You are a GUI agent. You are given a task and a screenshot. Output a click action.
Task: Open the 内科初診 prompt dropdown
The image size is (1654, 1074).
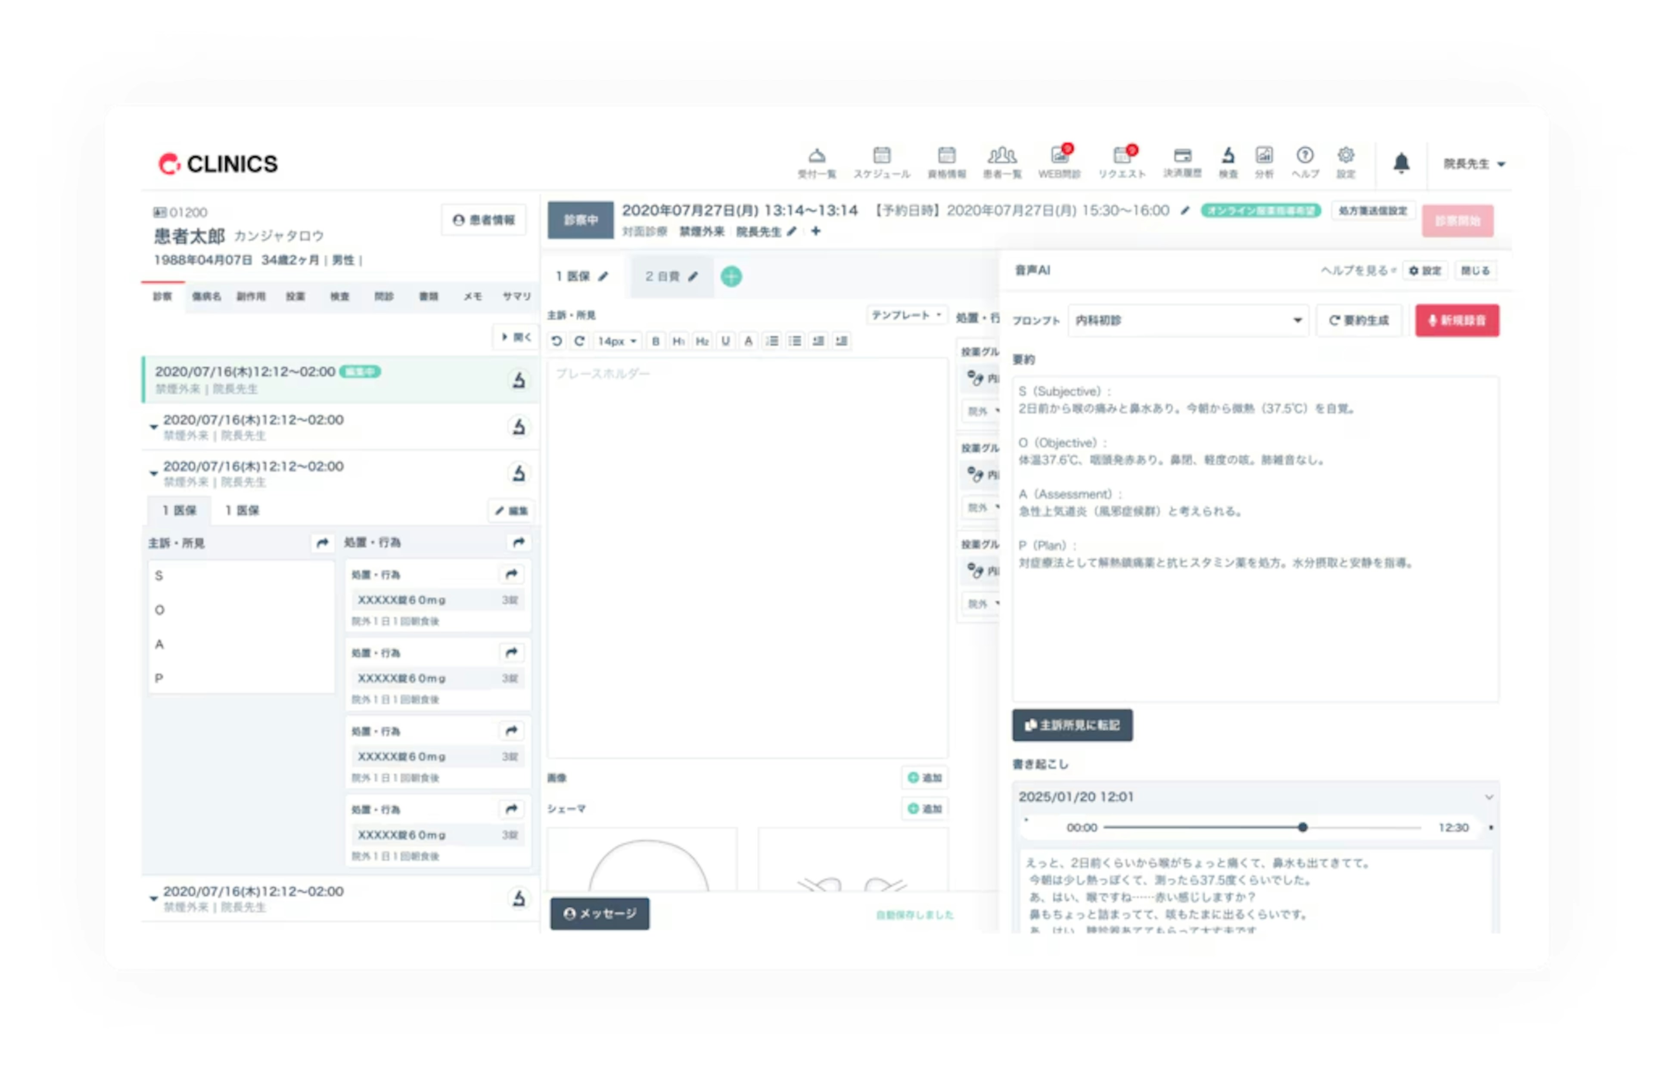[1188, 320]
